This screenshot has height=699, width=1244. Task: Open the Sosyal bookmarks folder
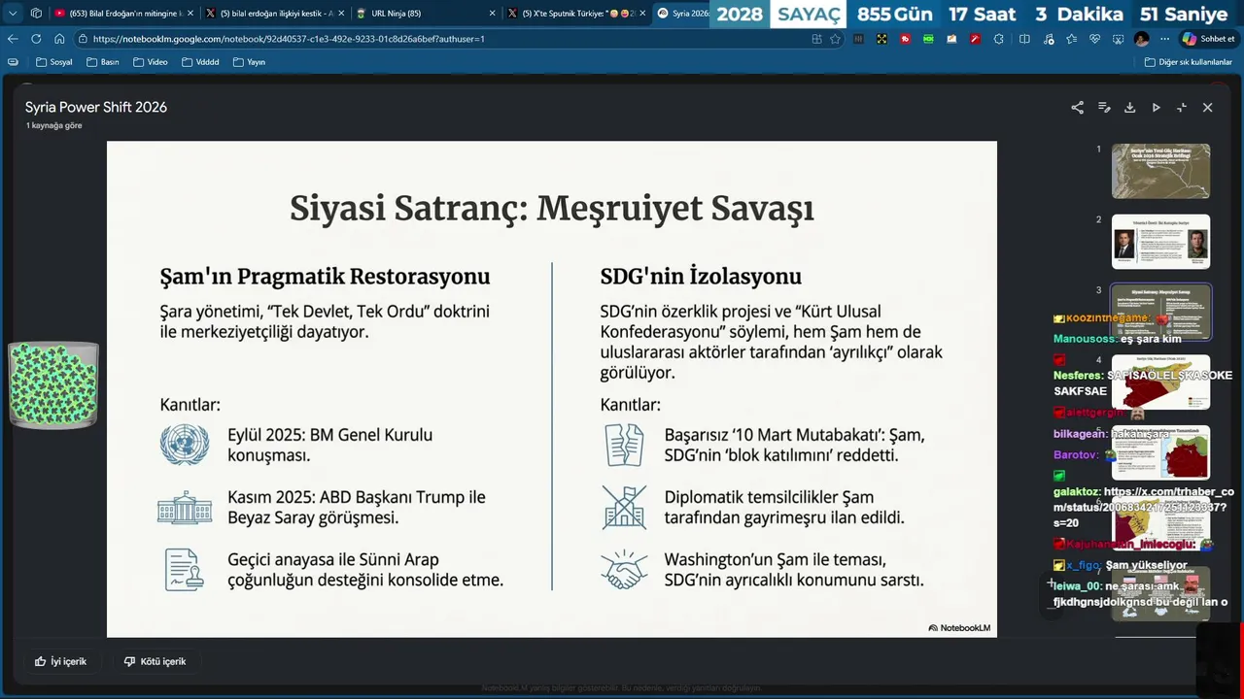[54, 62]
